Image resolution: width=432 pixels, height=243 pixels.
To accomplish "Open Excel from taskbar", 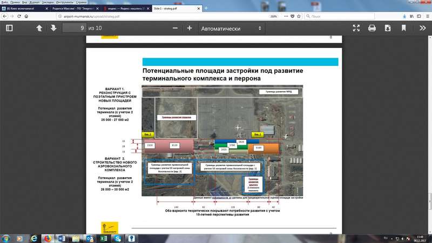I will tap(104, 239).
